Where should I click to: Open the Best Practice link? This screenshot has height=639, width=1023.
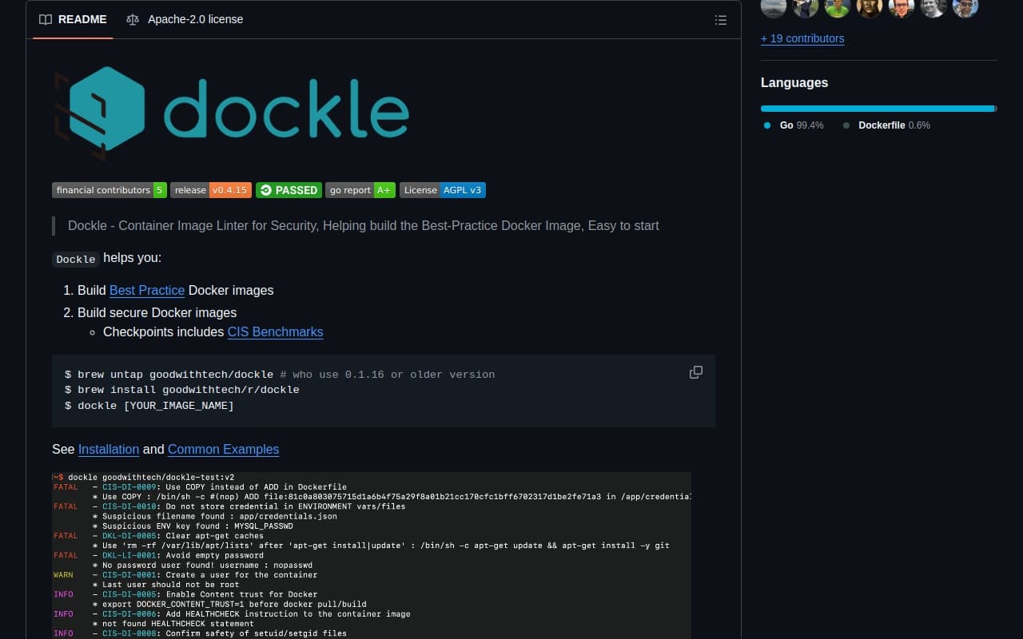147,290
